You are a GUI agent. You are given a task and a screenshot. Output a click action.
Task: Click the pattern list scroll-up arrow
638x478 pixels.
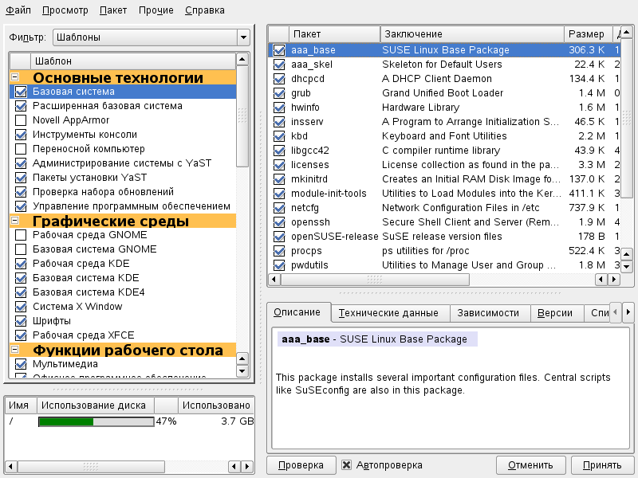pos(243,61)
